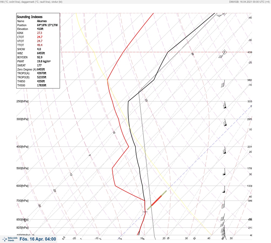Click the black cross marker below 700 hPa
Viewport: 271px width, 243px height.
(145, 212)
